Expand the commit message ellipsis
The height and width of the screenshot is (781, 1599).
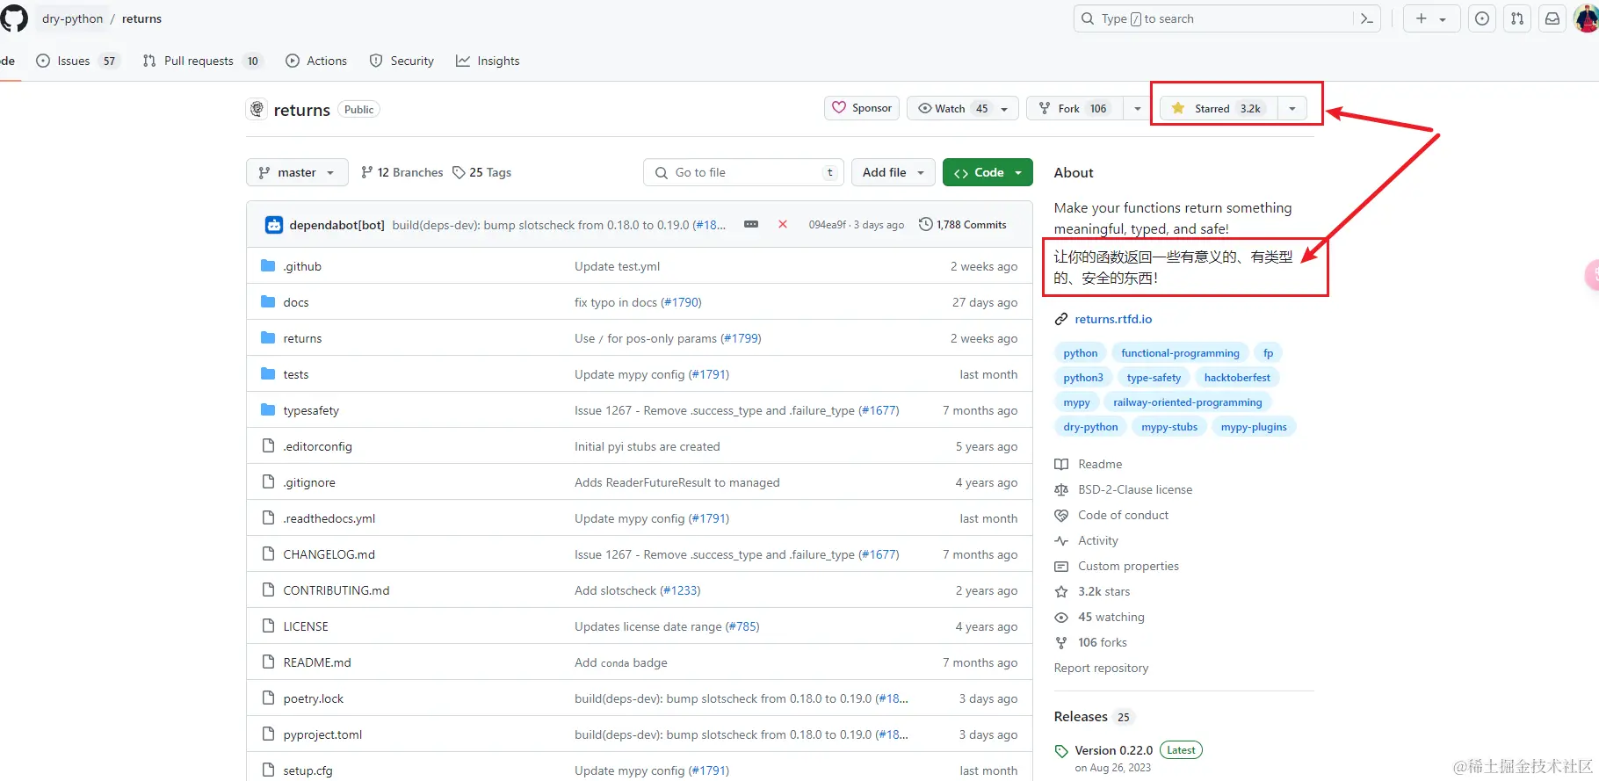(x=751, y=225)
